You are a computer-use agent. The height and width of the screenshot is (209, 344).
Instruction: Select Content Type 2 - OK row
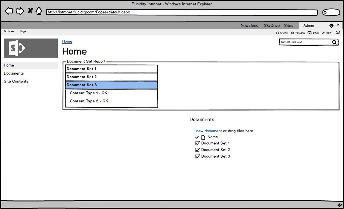[x=89, y=101]
